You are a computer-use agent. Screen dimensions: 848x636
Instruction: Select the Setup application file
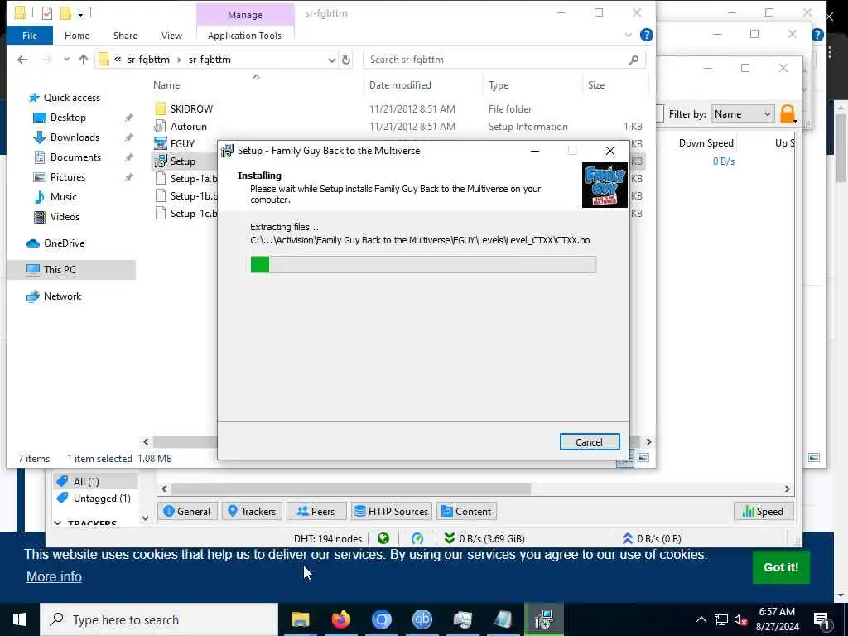(182, 161)
